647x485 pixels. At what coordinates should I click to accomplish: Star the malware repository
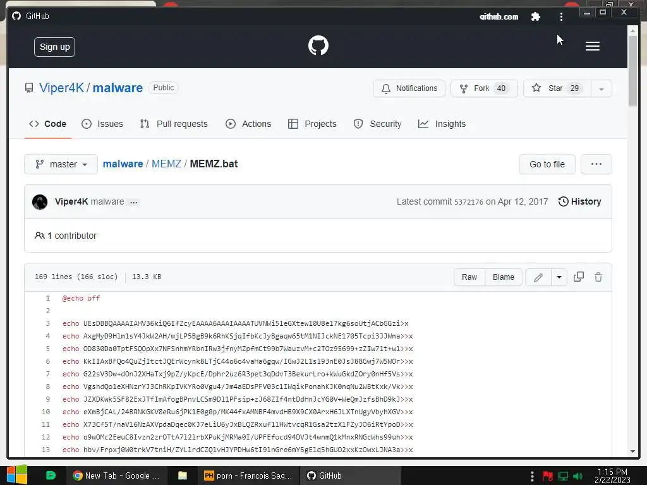(557, 88)
